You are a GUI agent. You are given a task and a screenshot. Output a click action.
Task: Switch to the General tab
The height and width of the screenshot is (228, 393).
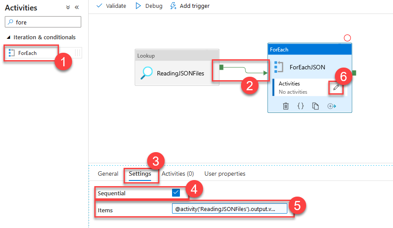click(108, 174)
